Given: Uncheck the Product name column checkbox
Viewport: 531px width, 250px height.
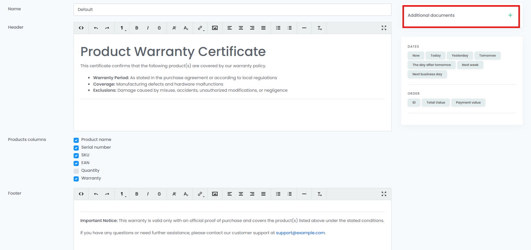Looking at the screenshot, I should (76, 140).
